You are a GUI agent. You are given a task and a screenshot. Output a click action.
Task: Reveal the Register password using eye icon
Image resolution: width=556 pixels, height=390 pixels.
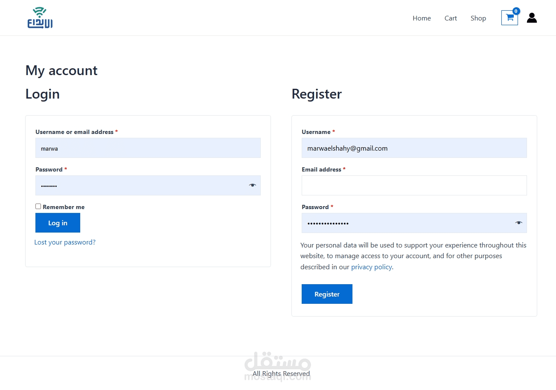[518, 223]
